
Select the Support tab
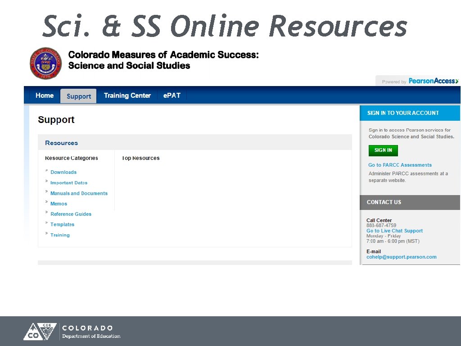pos(78,96)
